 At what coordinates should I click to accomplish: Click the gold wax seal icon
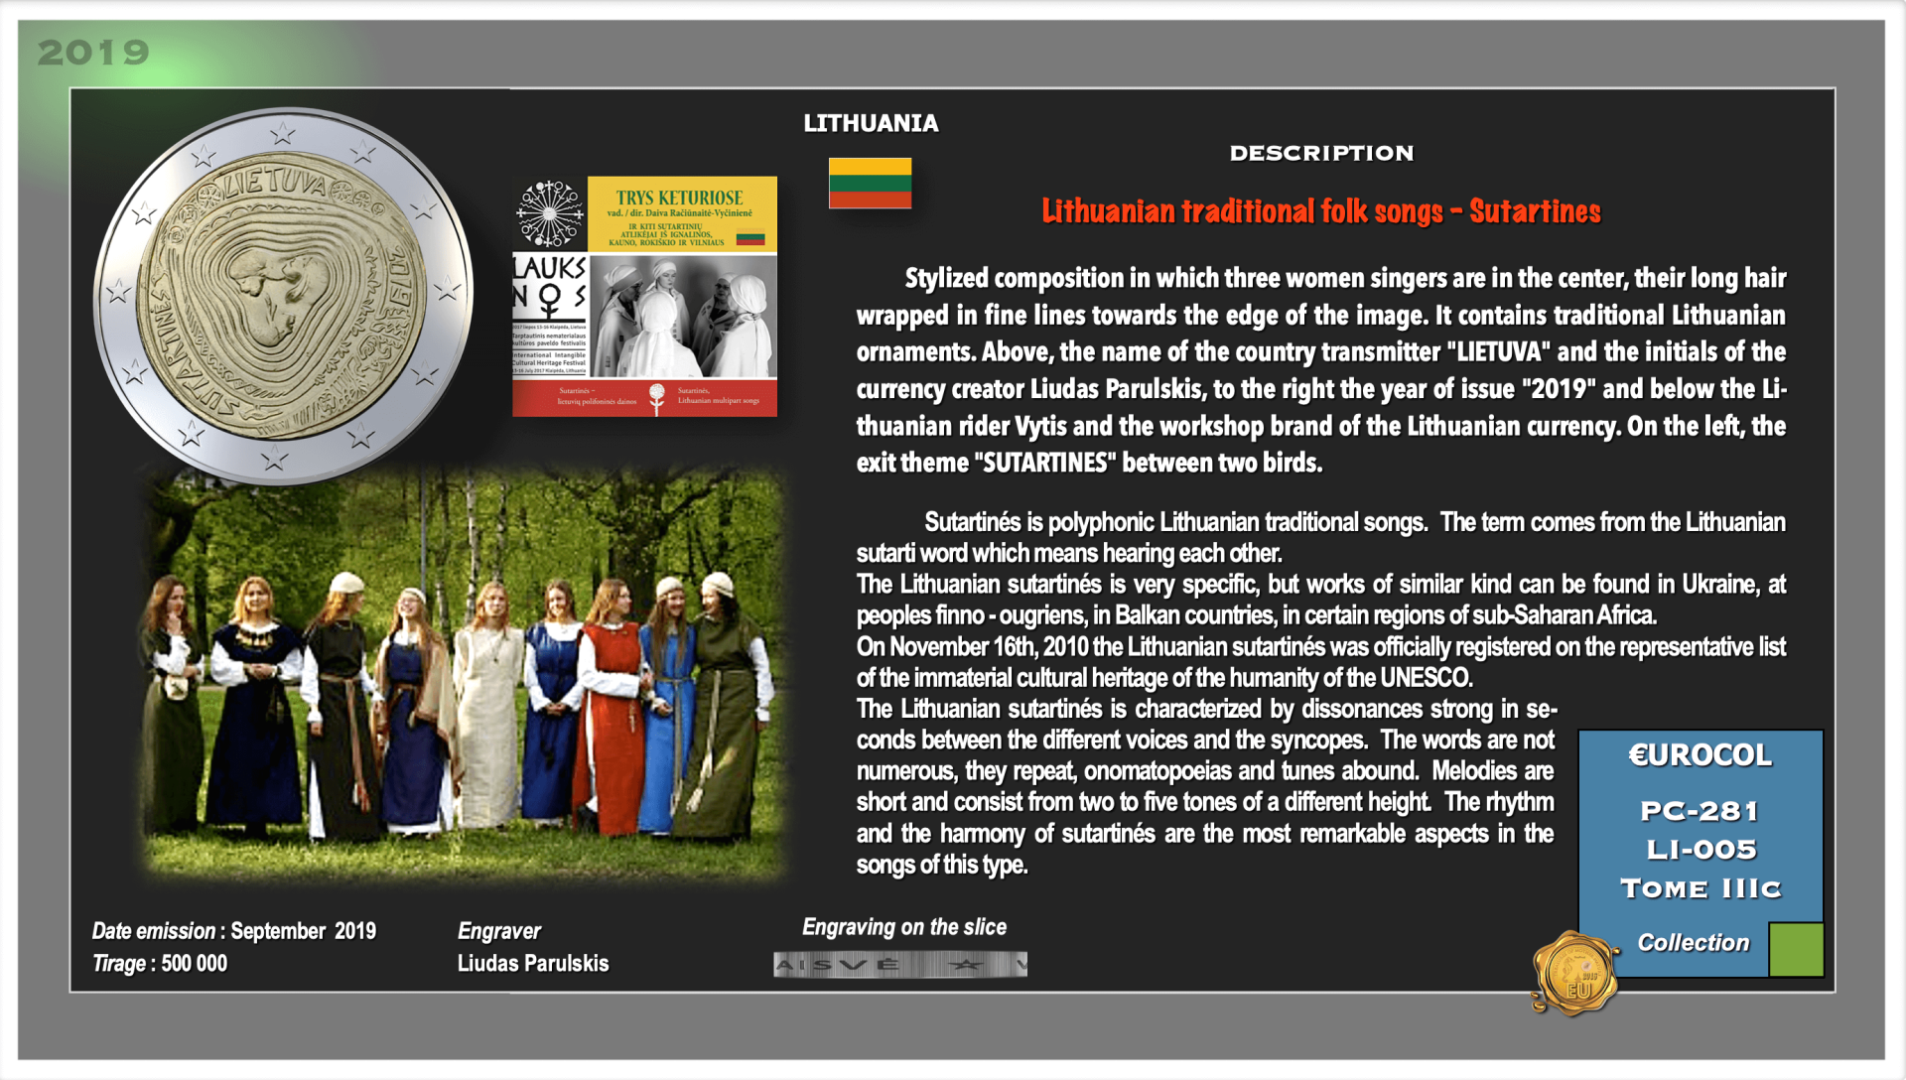1575,974
